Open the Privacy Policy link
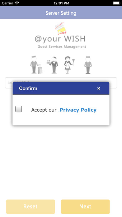The image size is (122, 217). (77, 110)
